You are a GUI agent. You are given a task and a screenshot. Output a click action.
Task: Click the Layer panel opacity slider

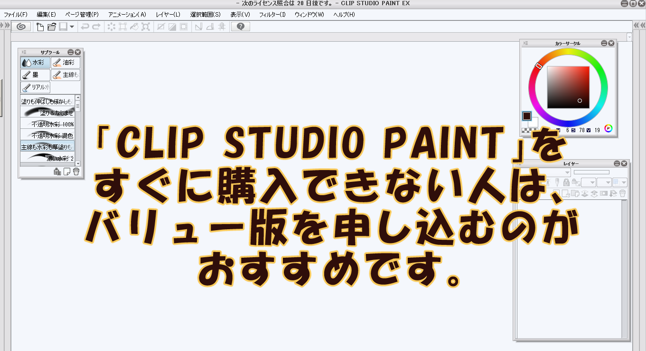click(x=591, y=172)
